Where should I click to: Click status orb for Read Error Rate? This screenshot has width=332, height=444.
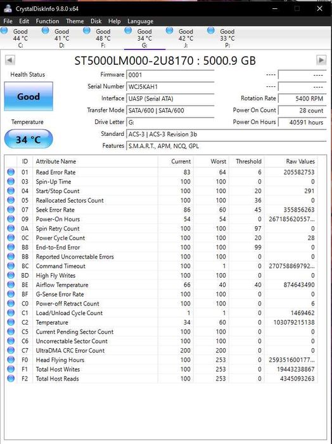[11, 172]
